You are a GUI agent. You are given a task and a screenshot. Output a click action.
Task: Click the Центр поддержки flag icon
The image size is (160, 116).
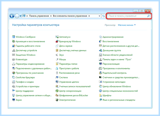pyautogui.click(x=14, y=91)
